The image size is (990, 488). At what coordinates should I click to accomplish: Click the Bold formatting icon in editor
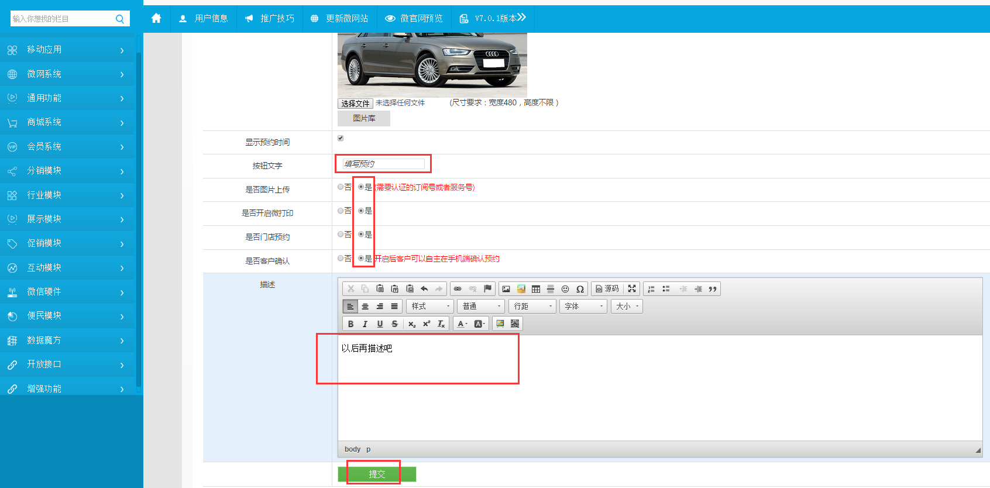[x=350, y=324]
